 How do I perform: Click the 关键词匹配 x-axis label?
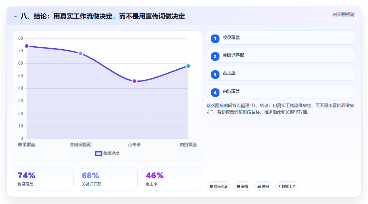[x=80, y=145]
